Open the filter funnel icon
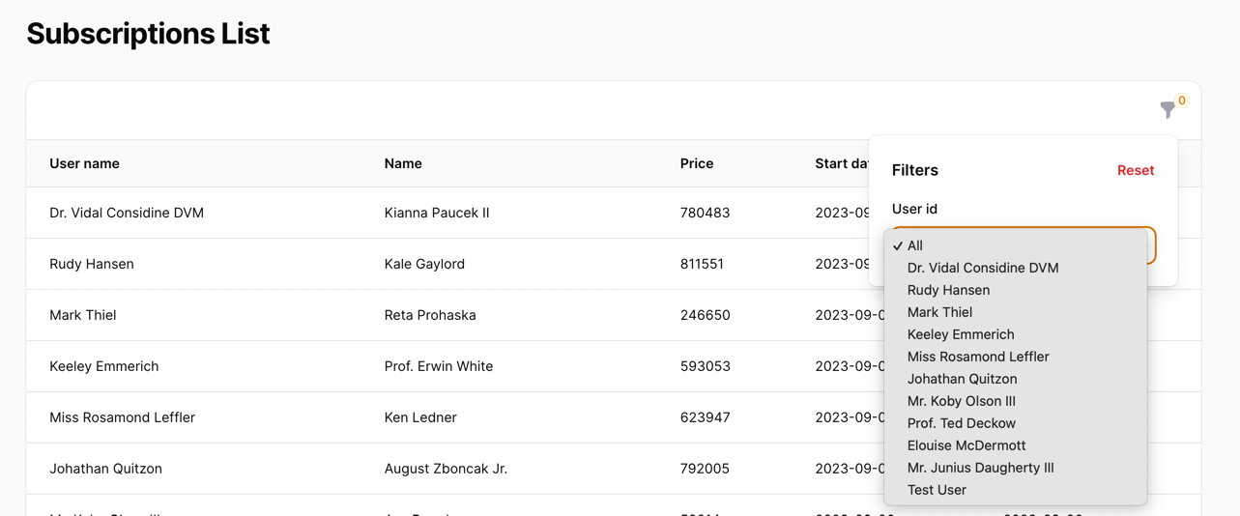Image resolution: width=1240 pixels, height=516 pixels. [1168, 110]
